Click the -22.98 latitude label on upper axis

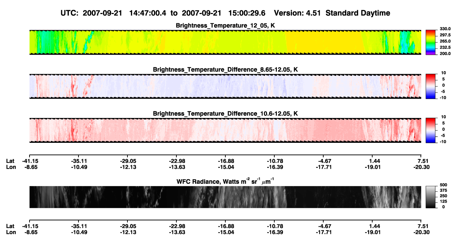tap(176, 161)
